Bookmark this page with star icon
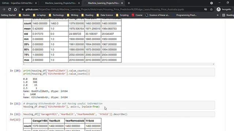The image size is (234, 131). click(211, 9)
